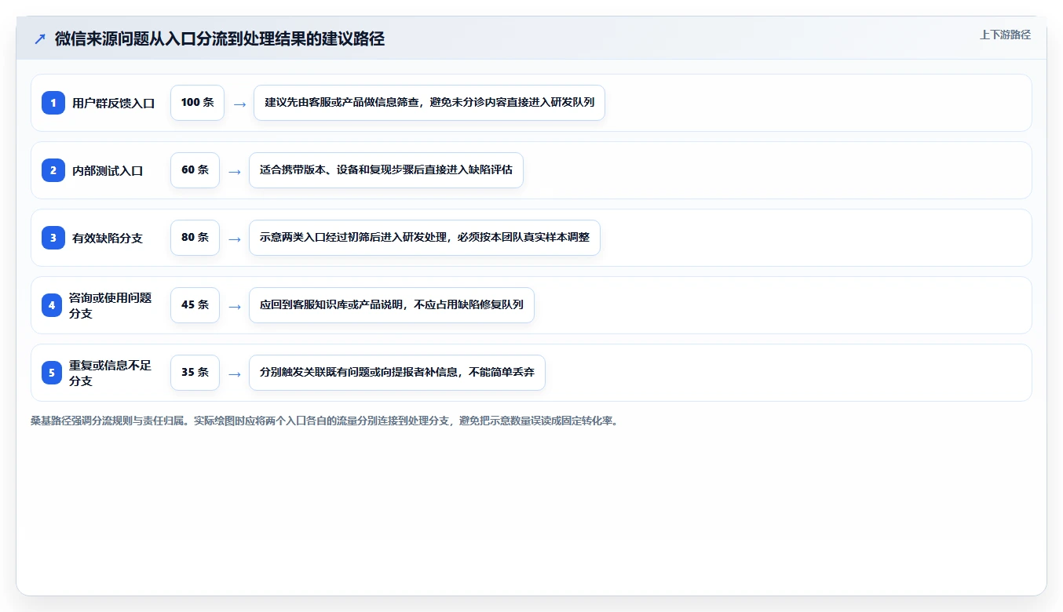Click the 用户群反馈入口 label
The width and height of the screenshot is (1063, 612).
[x=114, y=103]
